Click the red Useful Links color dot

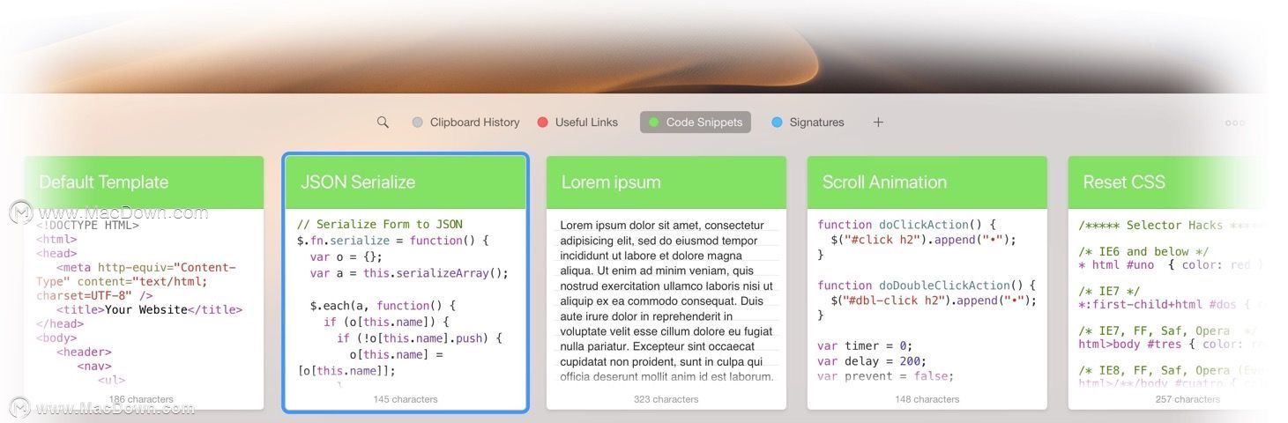pyautogui.click(x=543, y=122)
